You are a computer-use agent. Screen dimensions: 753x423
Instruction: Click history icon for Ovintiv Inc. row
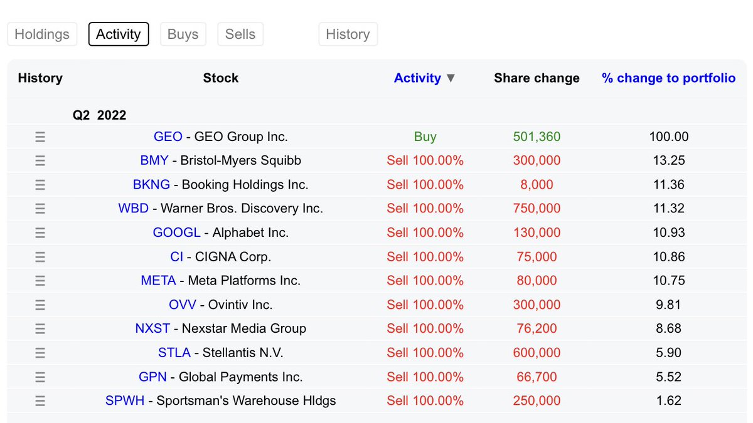[x=40, y=305]
